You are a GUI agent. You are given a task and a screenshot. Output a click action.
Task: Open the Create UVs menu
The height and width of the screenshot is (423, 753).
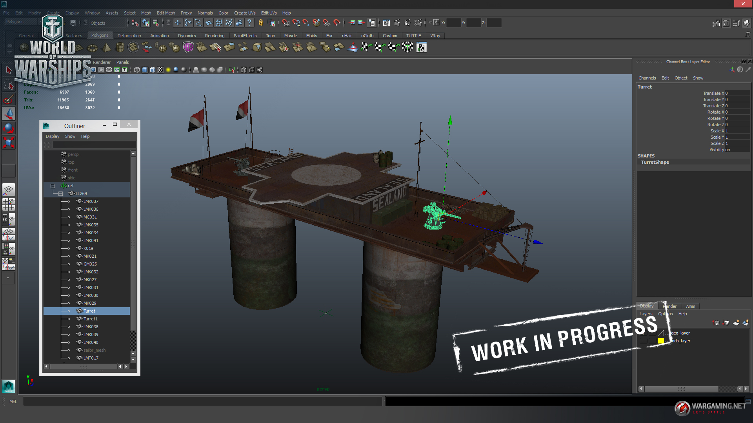click(x=245, y=13)
